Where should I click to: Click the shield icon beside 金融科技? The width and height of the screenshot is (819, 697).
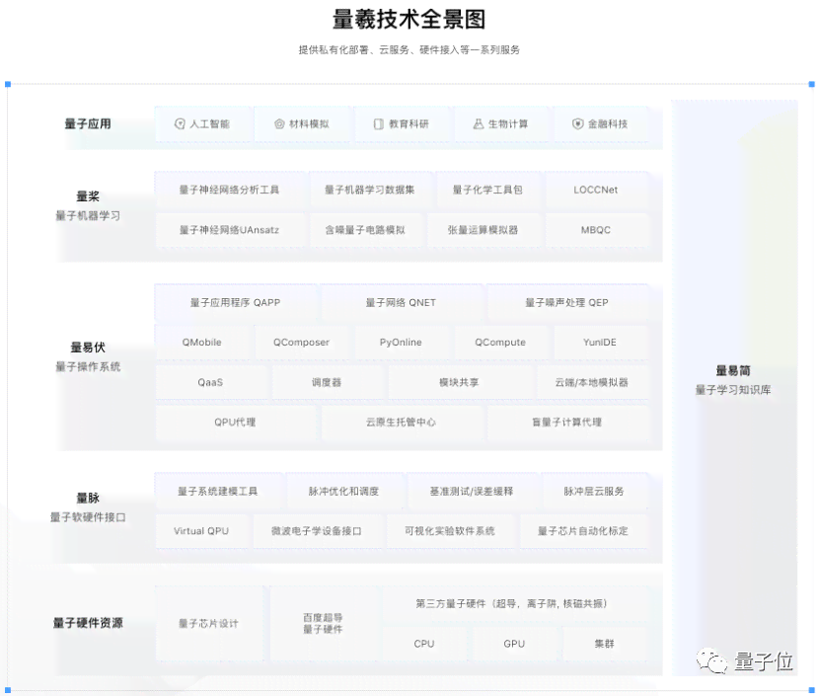(x=577, y=123)
